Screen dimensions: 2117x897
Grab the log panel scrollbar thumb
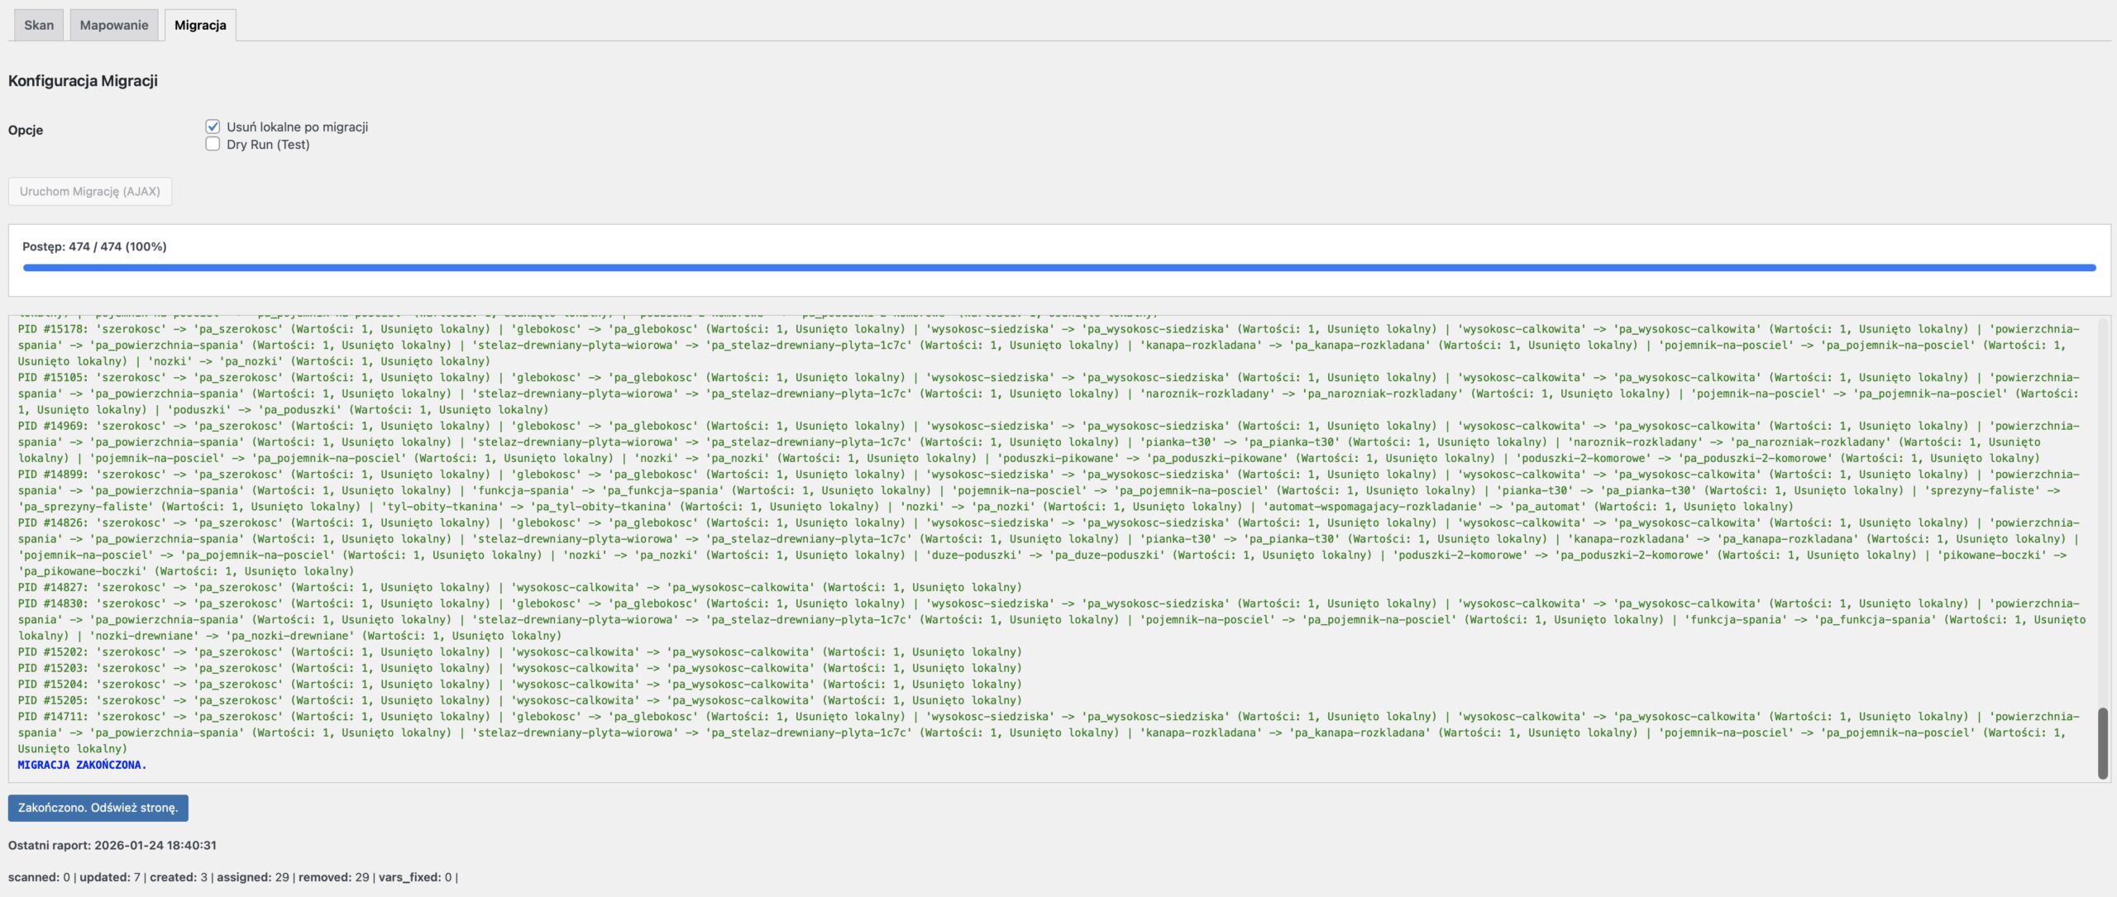tap(2102, 742)
